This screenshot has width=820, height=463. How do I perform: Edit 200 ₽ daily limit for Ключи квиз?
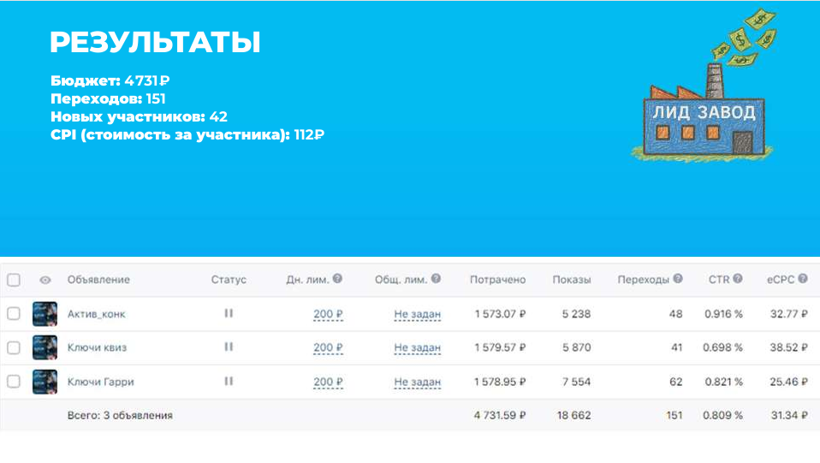(x=328, y=348)
